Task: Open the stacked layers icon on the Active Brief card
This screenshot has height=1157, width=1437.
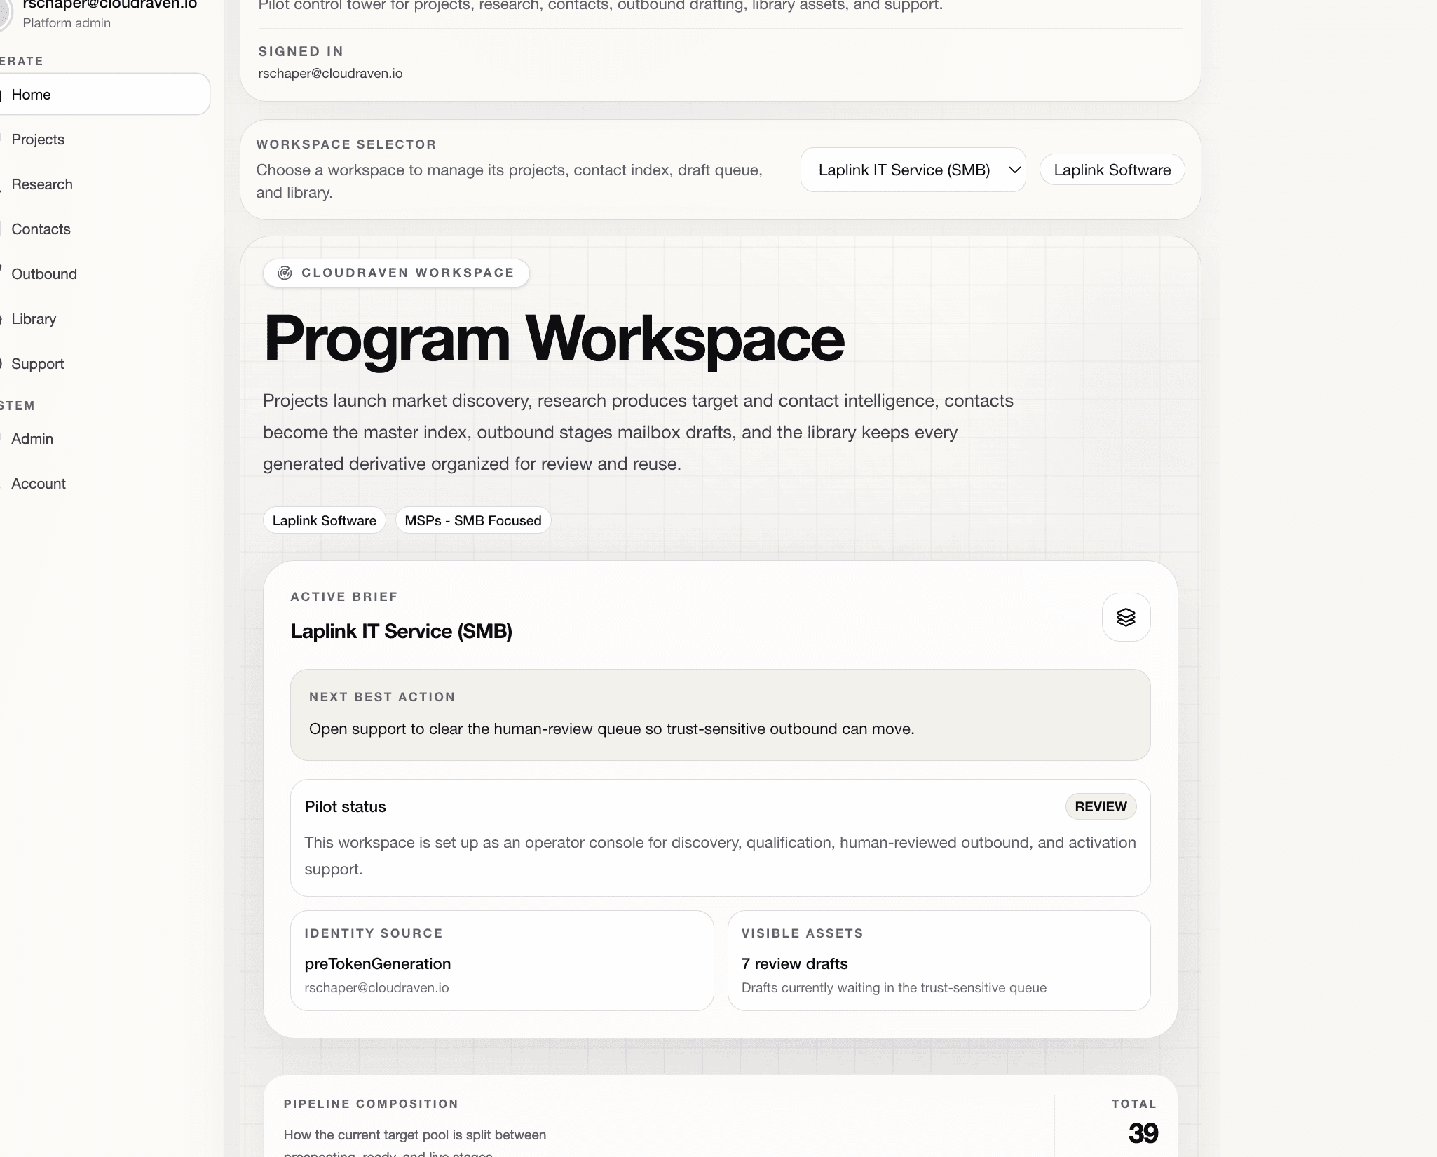Action: tap(1126, 617)
